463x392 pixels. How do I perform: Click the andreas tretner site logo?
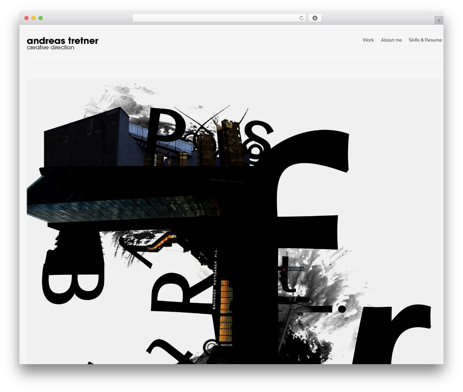tap(63, 41)
